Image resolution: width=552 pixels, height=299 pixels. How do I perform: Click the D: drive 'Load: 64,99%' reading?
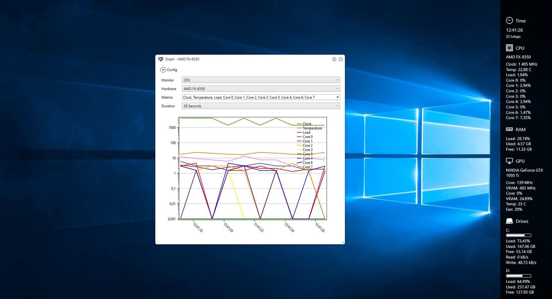[x=518, y=281]
